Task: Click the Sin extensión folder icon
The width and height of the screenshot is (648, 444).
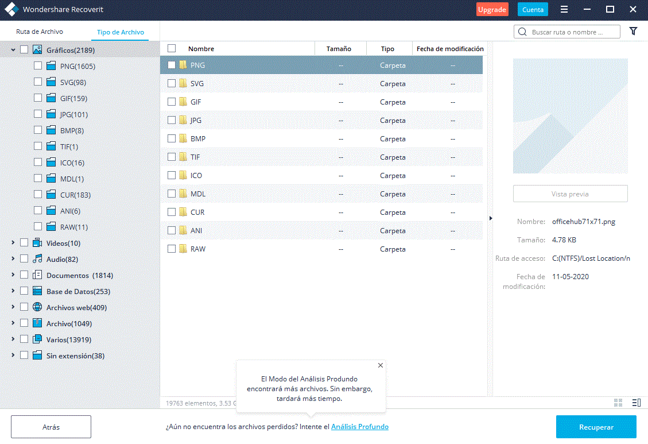Action: tap(37, 355)
